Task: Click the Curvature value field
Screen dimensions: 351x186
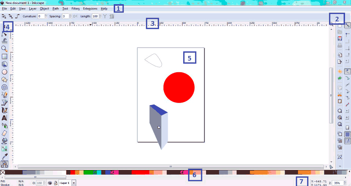Action: (x=41, y=16)
